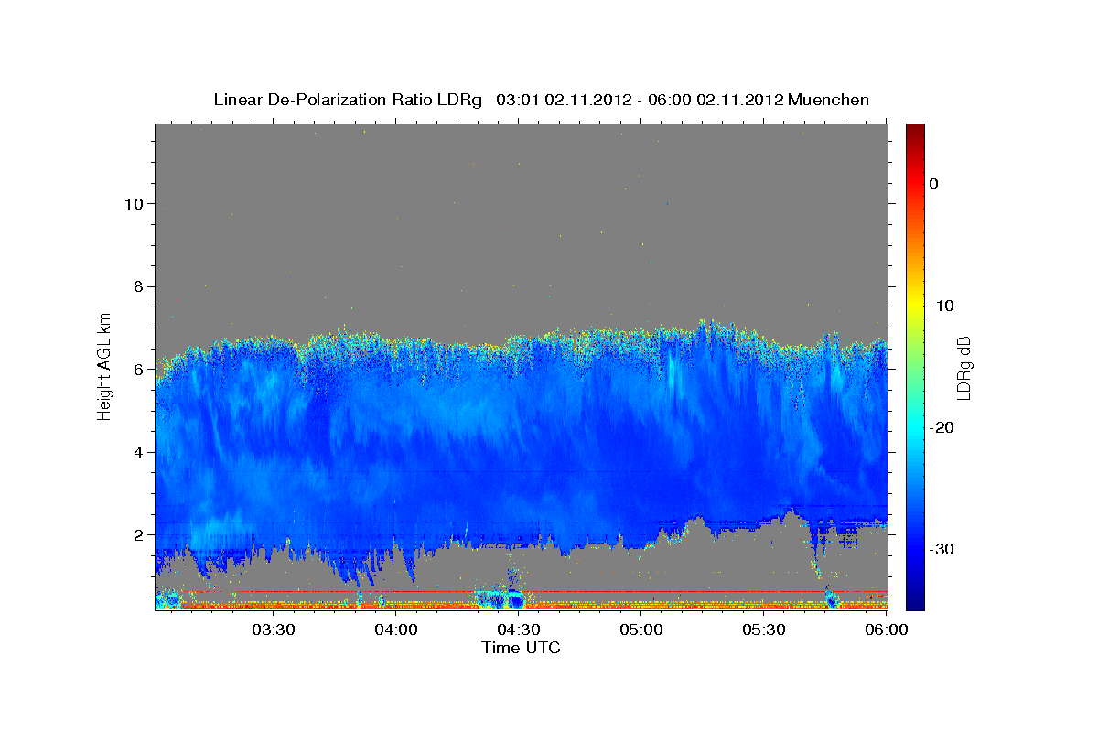Click the dark blue bottom of the colorbar
Viewport: 1098px width, 732px height.
pos(915,599)
